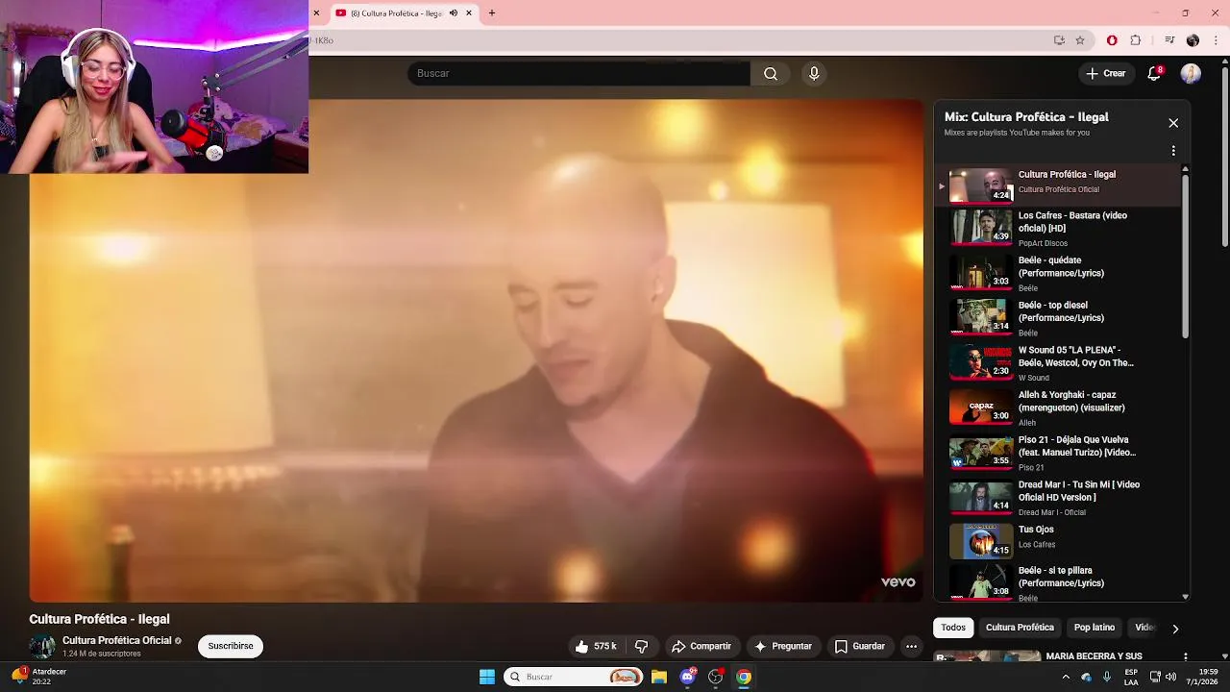
Task: Show hidden system tray icons
Action: click(1065, 677)
